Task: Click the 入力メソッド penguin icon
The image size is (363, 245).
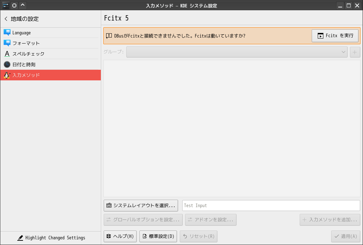Action: click(7, 75)
